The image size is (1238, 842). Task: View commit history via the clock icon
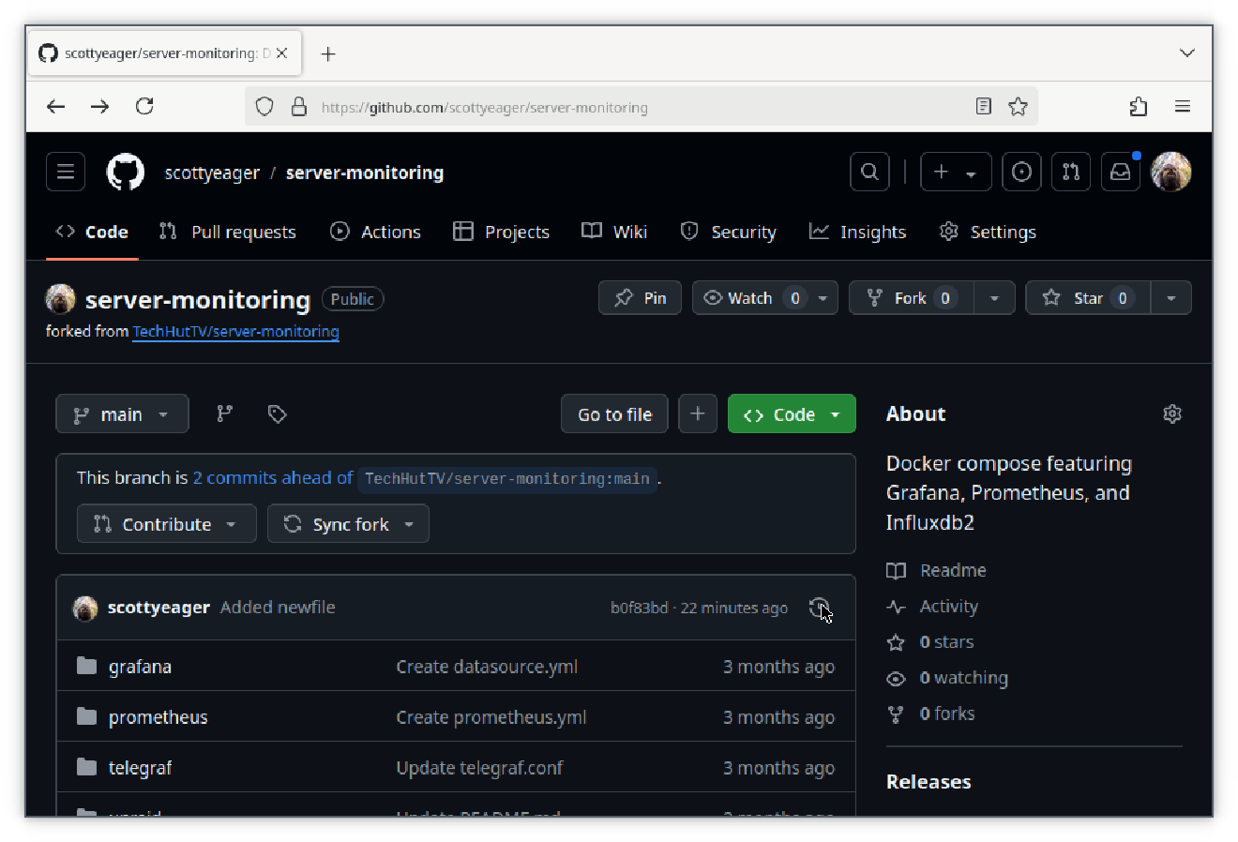tap(818, 608)
